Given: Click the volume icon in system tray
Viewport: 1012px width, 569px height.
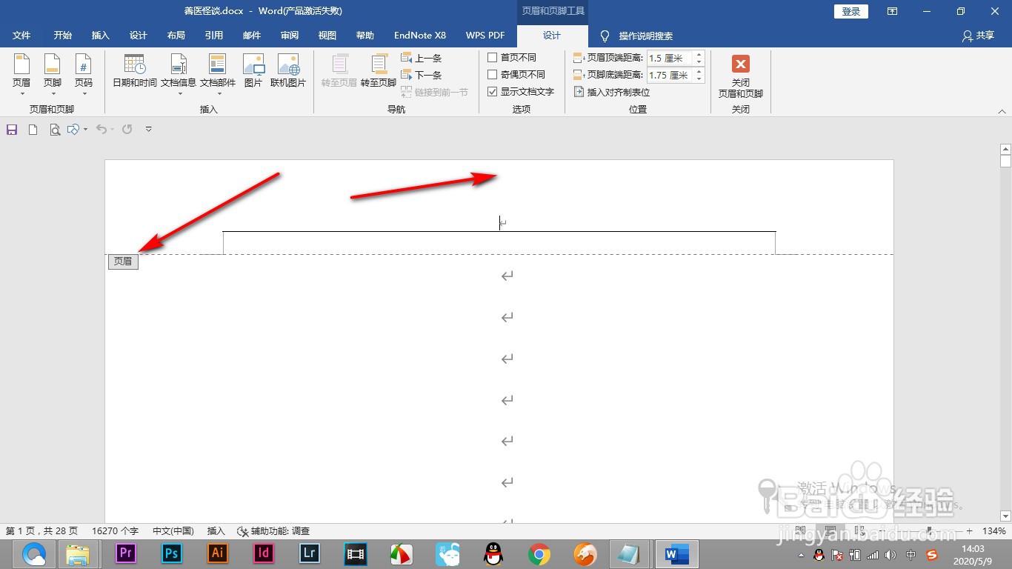Looking at the screenshot, I should tap(891, 554).
